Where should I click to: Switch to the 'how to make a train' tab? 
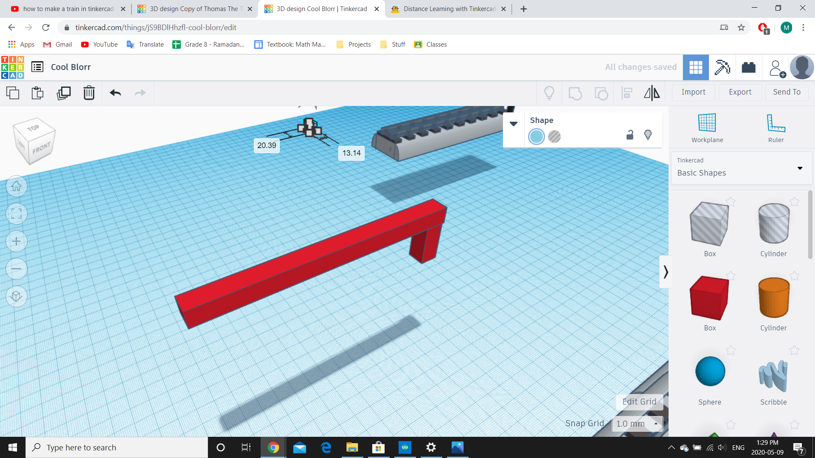click(x=68, y=9)
